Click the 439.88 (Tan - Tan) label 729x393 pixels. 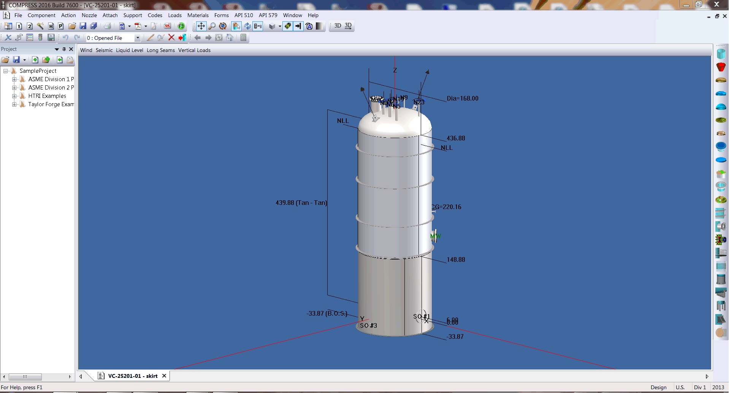pyautogui.click(x=301, y=203)
